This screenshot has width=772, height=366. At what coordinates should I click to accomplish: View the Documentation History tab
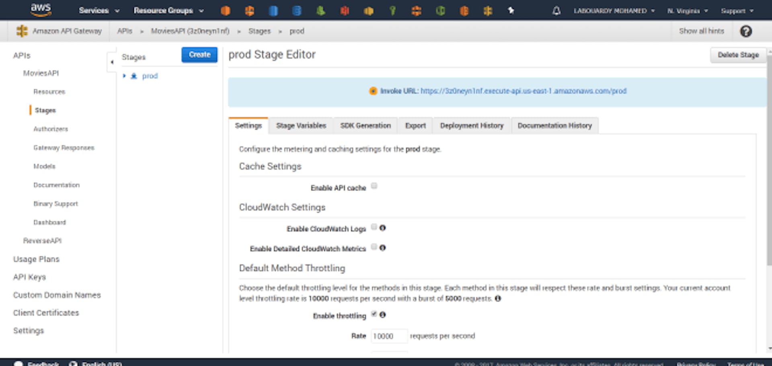click(x=555, y=125)
